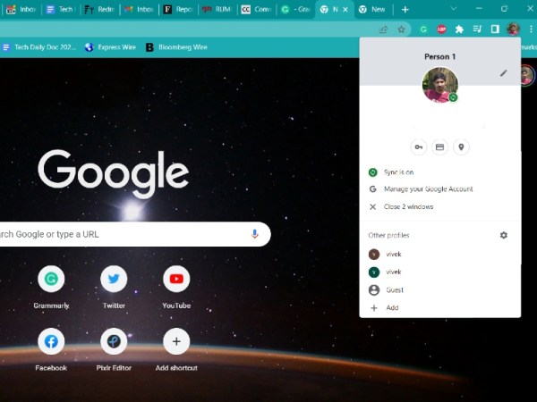Open the Facebook shortcut tile
537x402 pixels.
click(51, 341)
